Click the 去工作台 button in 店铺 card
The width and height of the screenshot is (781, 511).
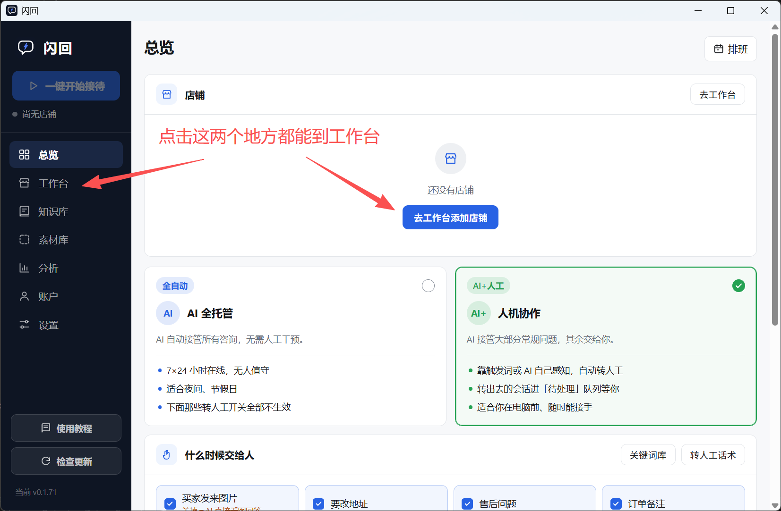(717, 94)
